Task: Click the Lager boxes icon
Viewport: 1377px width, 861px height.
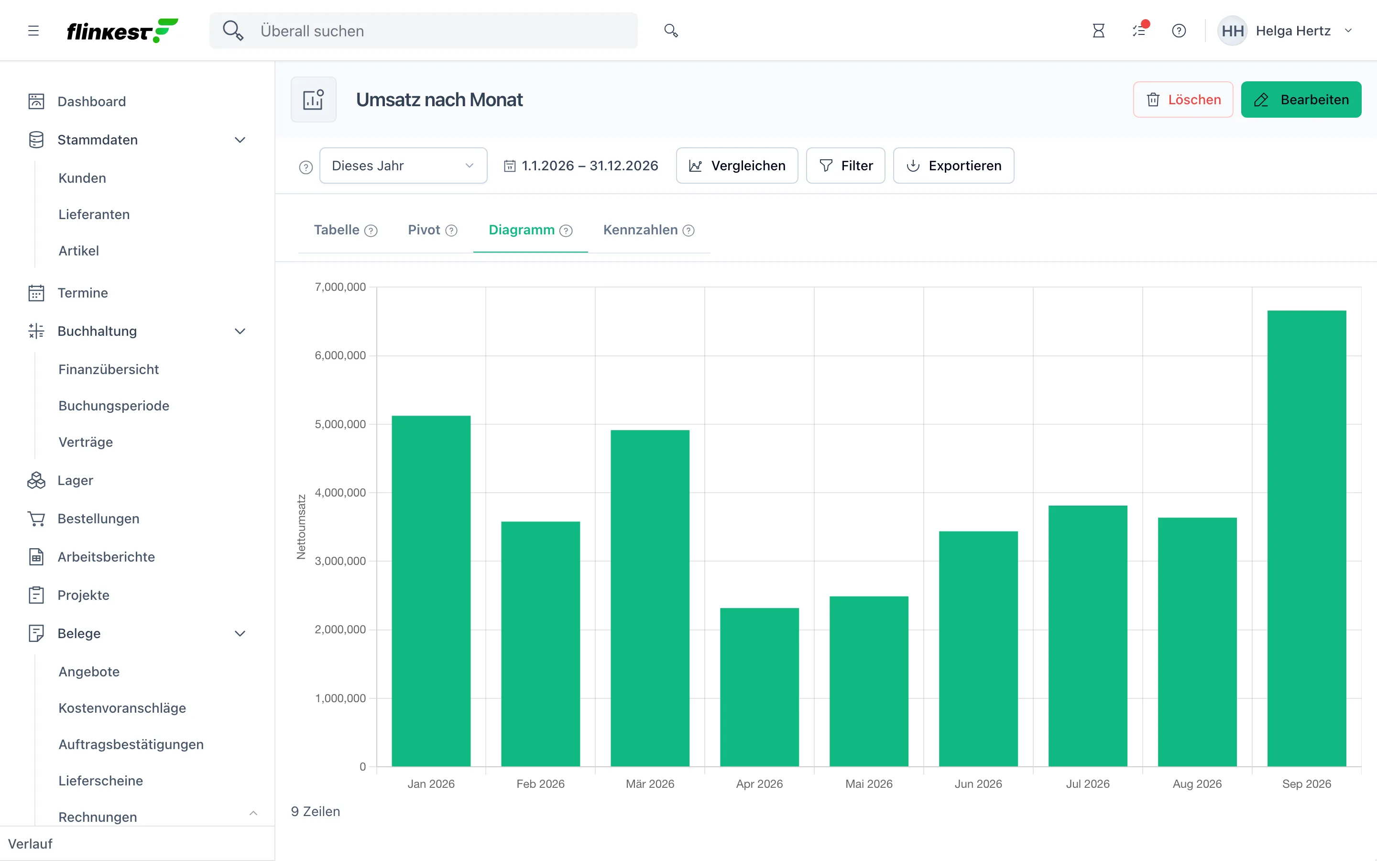Action: pyautogui.click(x=36, y=480)
